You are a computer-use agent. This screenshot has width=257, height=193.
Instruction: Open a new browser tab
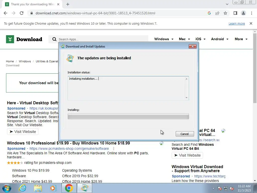(68, 4)
